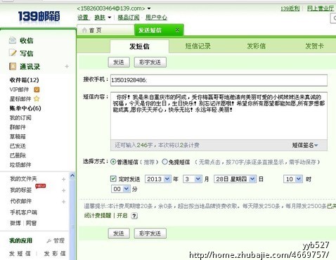Select the 免提短信 radio option
This screenshot has width=336, height=260.
(x=164, y=162)
